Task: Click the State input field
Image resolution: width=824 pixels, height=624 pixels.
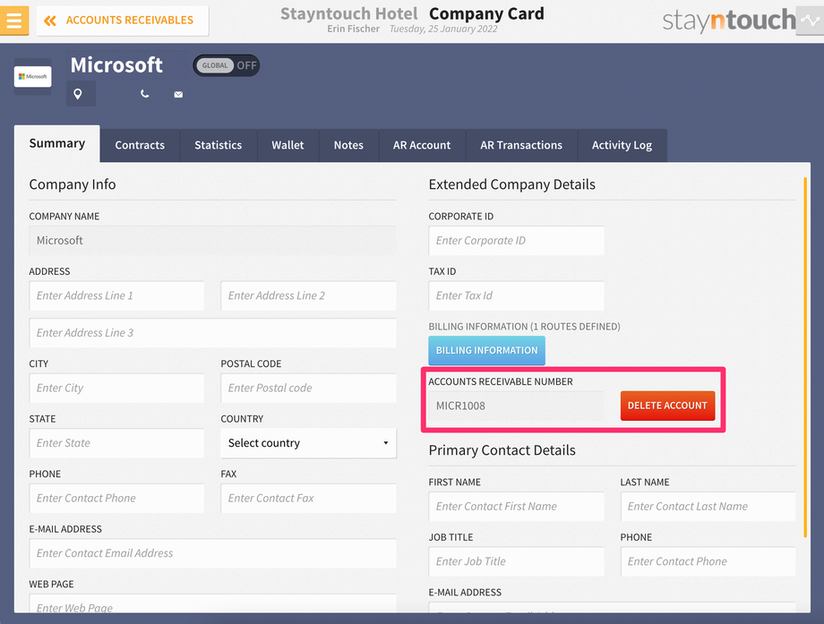Action: coord(116,443)
